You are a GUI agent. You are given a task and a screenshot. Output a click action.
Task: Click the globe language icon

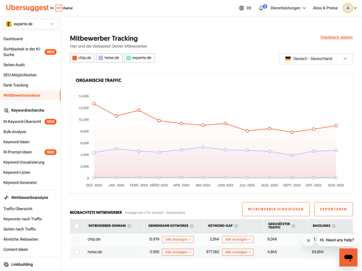pyautogui.click(x=242, y=8)
